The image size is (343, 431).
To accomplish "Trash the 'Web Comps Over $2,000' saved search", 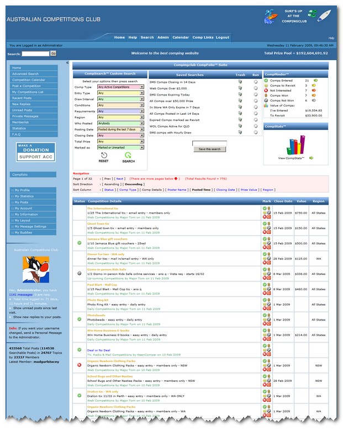I will click(x=240, y=88).
